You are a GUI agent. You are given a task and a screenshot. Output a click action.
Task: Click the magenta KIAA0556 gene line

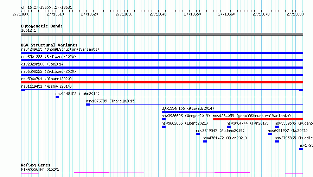click(x=162, y=173)
